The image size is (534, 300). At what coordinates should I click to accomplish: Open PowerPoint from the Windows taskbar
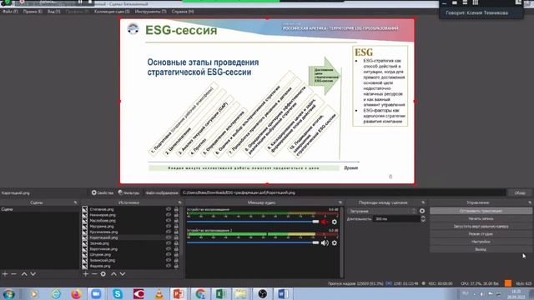click(179, 293)
